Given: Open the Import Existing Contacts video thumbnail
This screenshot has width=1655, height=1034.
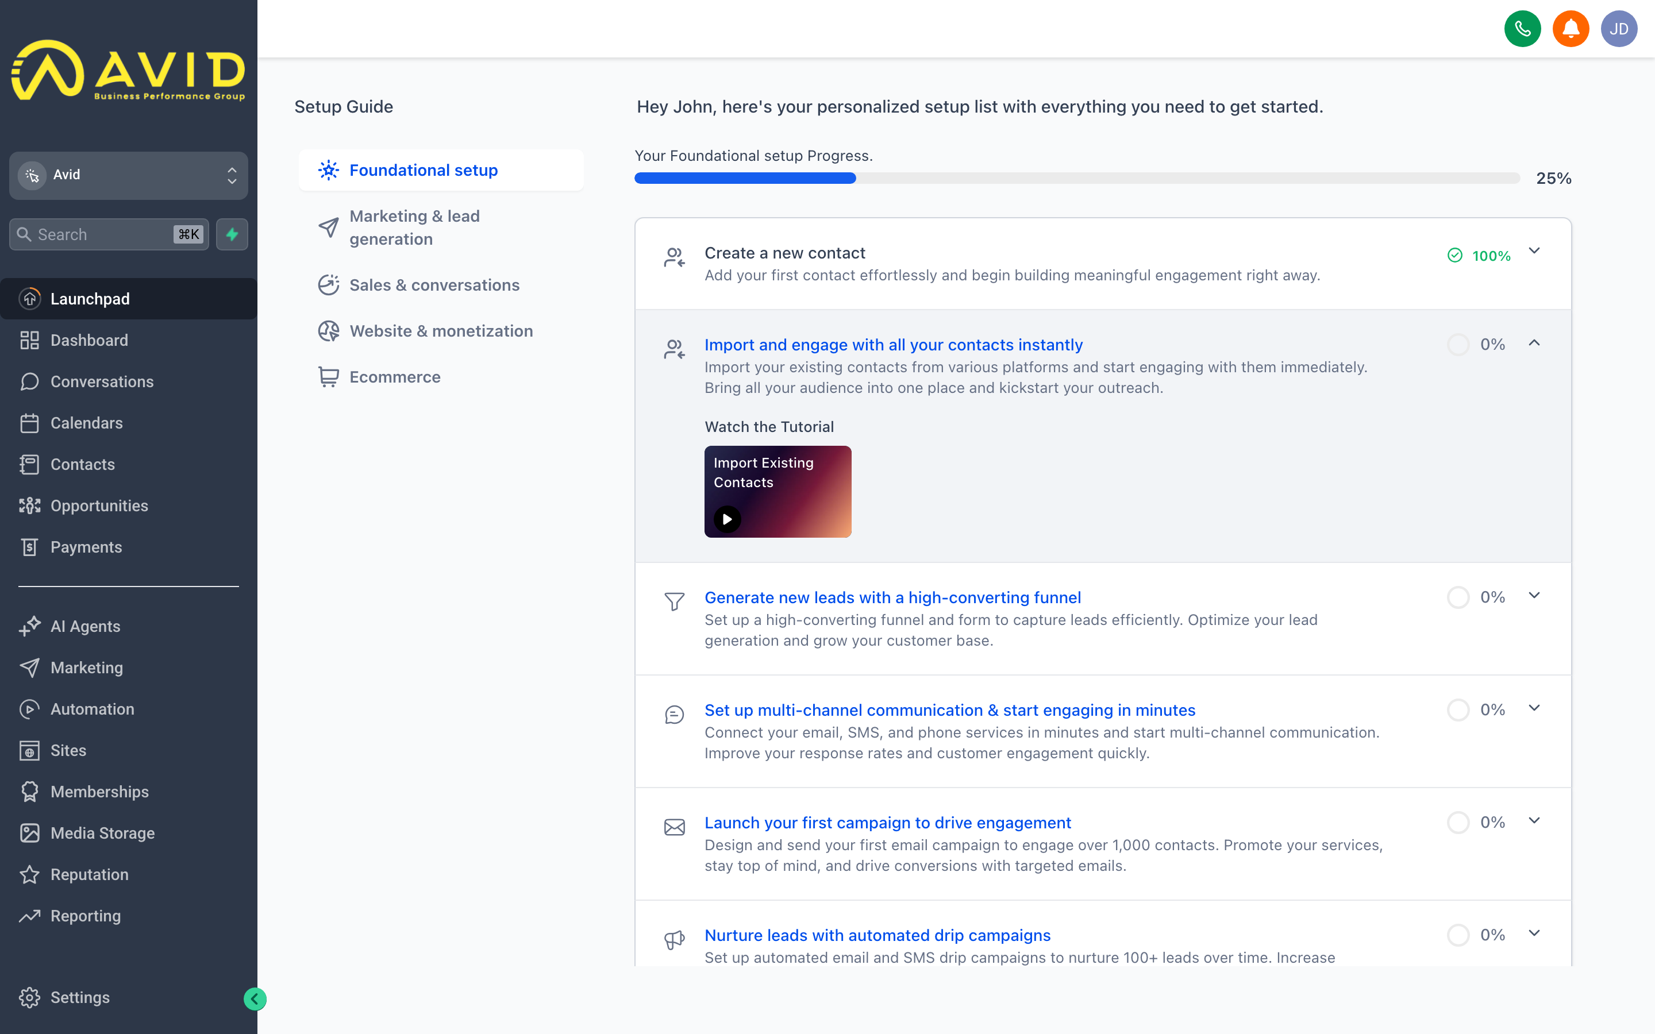Looking at the screenshot, I should pyautogui.click(x=778, y=492).
